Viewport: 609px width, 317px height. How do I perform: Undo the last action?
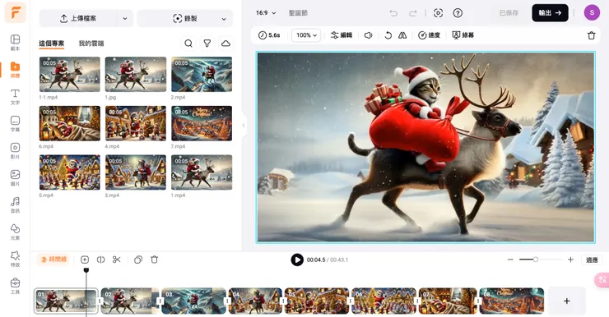(393, 13)
